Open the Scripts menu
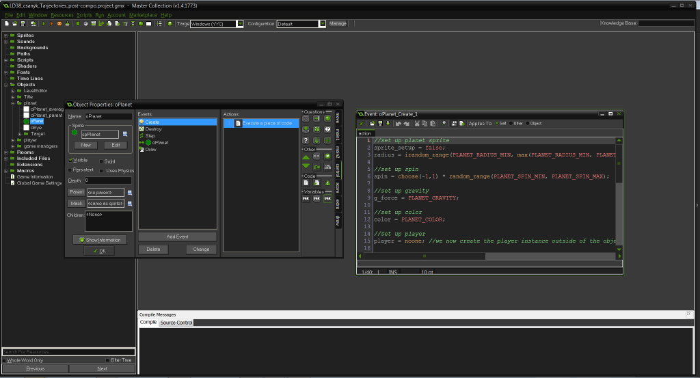 [84, 14]
